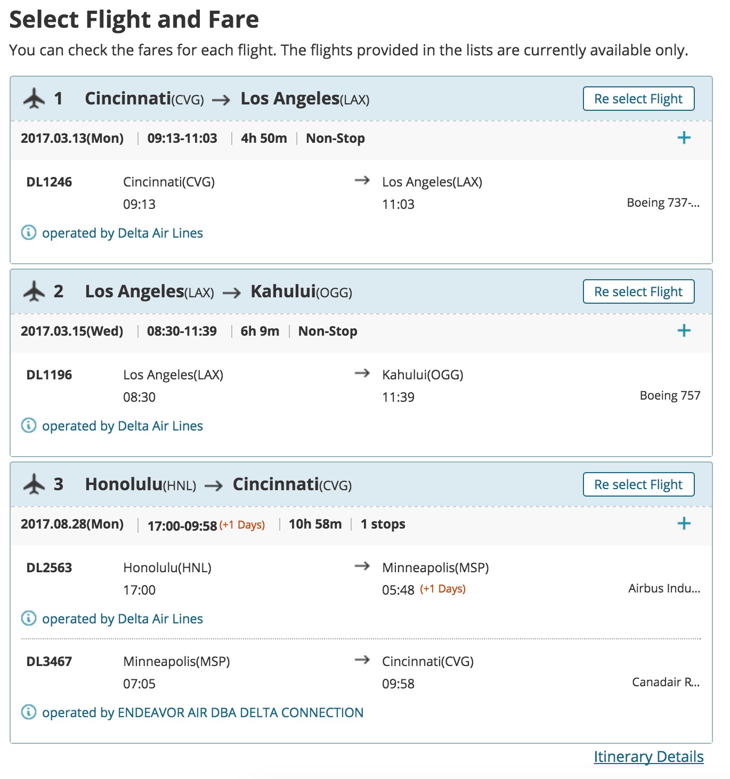Click 'operated by ENDEAVOR AIR DBA DELTA CONNECTION'
Viewport: 730px width, 779px height.
[202, 713]
